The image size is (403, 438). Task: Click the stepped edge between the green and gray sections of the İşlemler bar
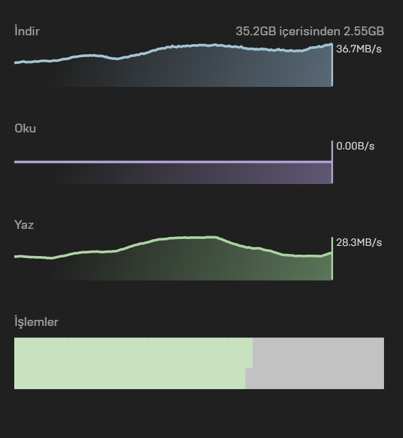[249, 368]
